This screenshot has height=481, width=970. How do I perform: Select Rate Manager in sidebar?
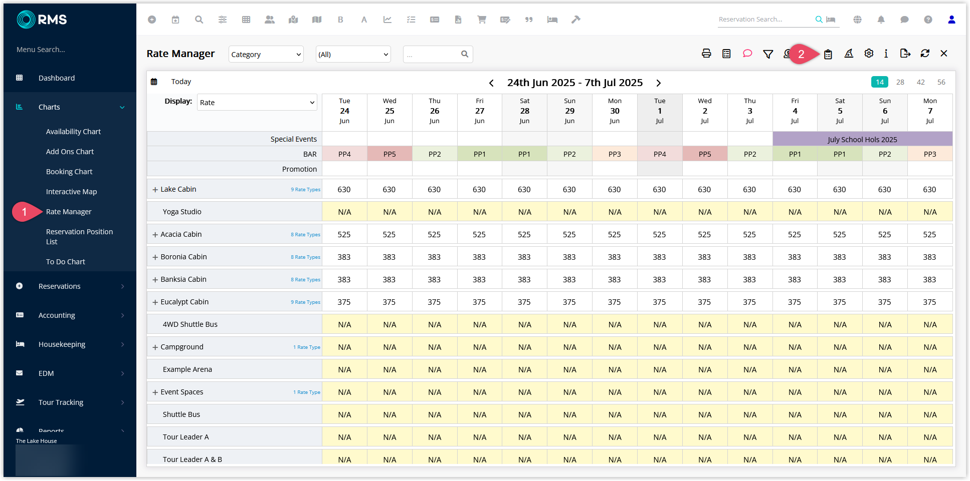(x=69, y=212)
